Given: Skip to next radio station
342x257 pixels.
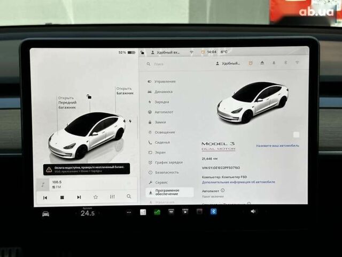Looking at the screenshot, I should pos(79,197).
